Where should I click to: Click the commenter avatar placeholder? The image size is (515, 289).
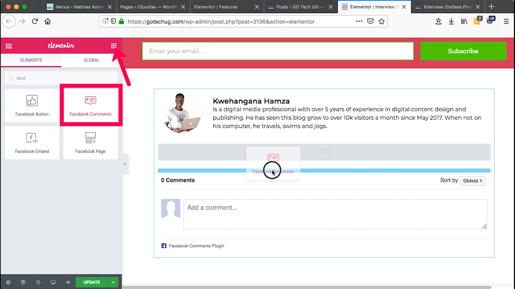(x=171, y=209)
